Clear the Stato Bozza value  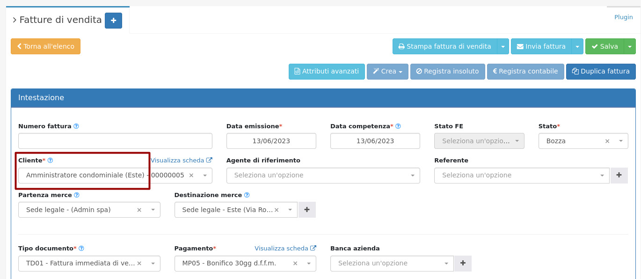607,141
